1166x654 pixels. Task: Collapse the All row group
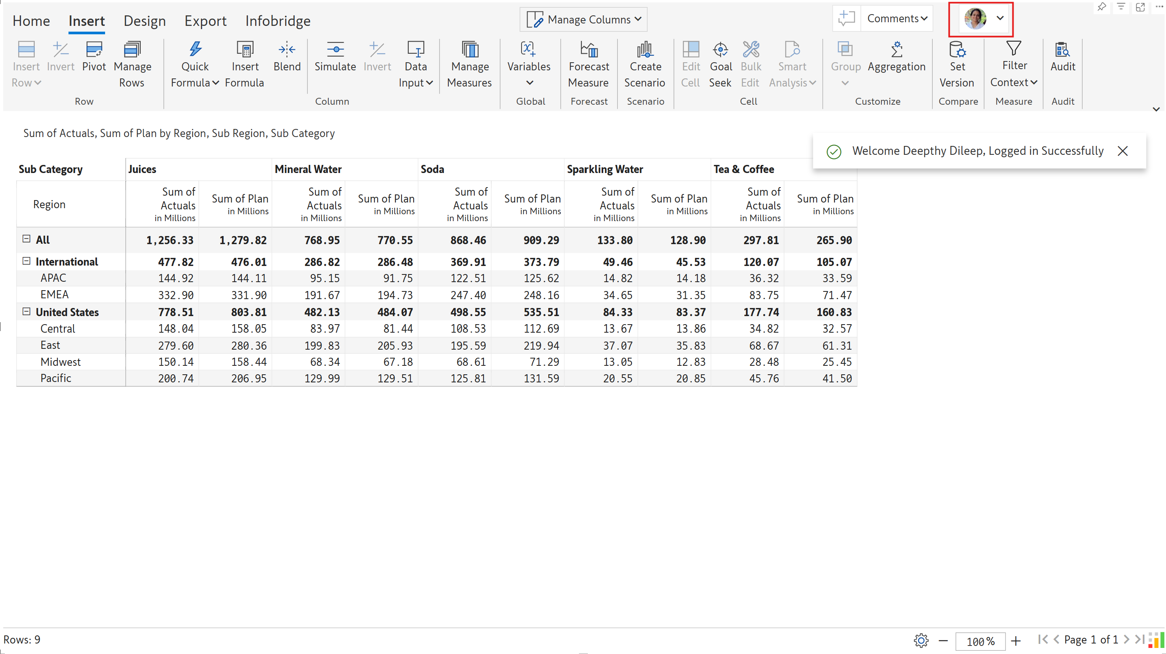click(x=26, y=239)
